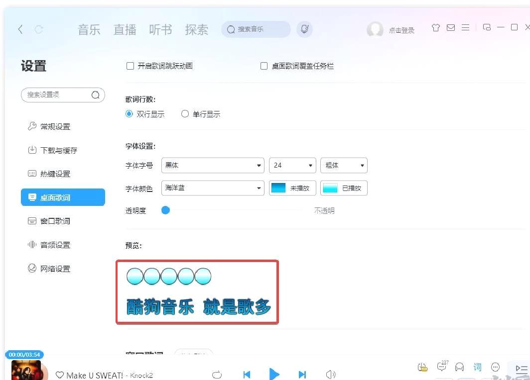Skip to the next track
This screenshot has height=380, width=530.
point(302,375)
